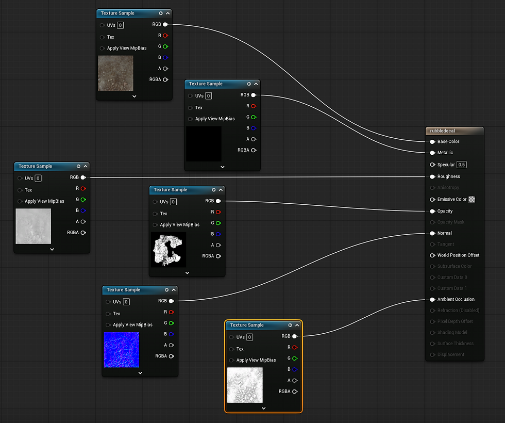Click red R pin on opacity-mask Texture Sample
The height and width of the screenshot is (423, 505).
click(218, 212)
